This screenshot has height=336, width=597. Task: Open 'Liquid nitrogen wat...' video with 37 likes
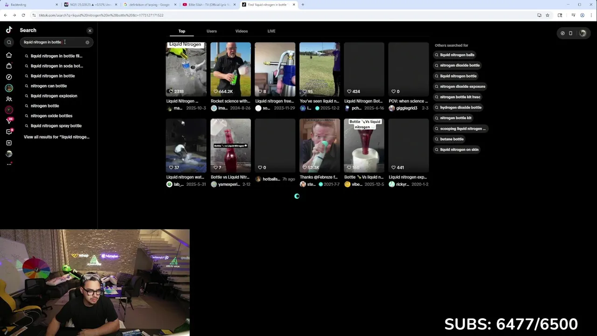(x=186, y=145)
